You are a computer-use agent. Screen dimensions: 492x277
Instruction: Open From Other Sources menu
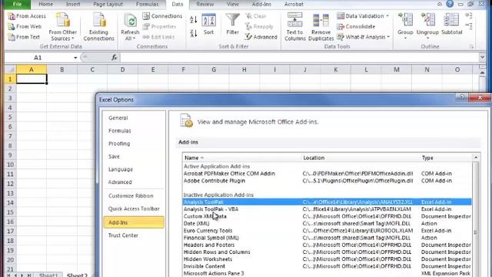point(62,27)
